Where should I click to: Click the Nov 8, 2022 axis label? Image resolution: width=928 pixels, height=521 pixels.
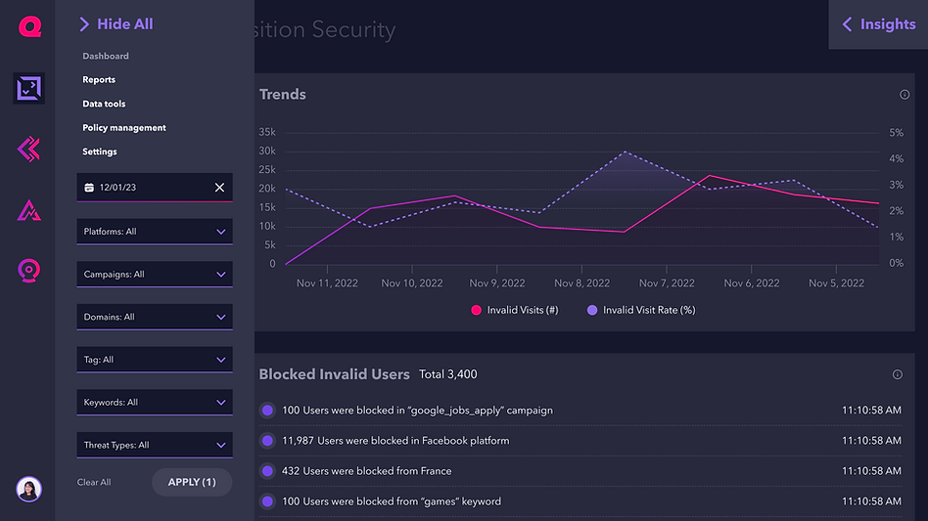(581, 282)
